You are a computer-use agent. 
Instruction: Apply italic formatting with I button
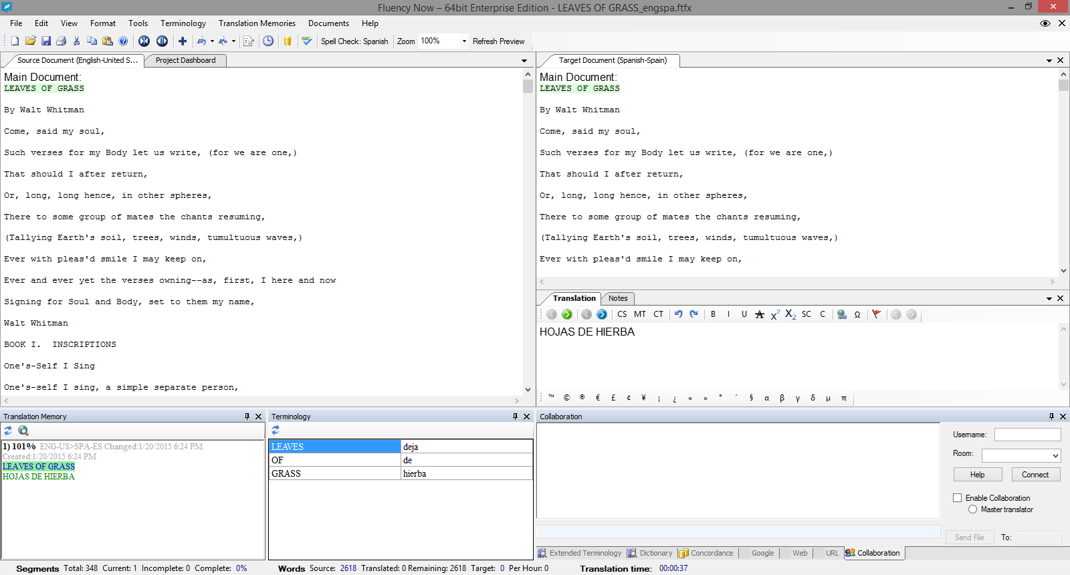(x=729, y=314)
